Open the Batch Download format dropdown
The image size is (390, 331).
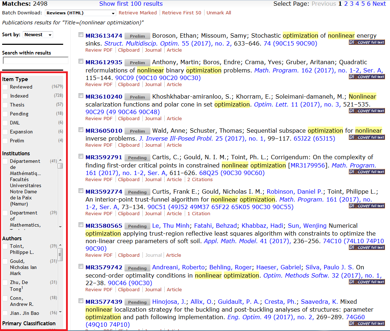click(x=80, y=13)
